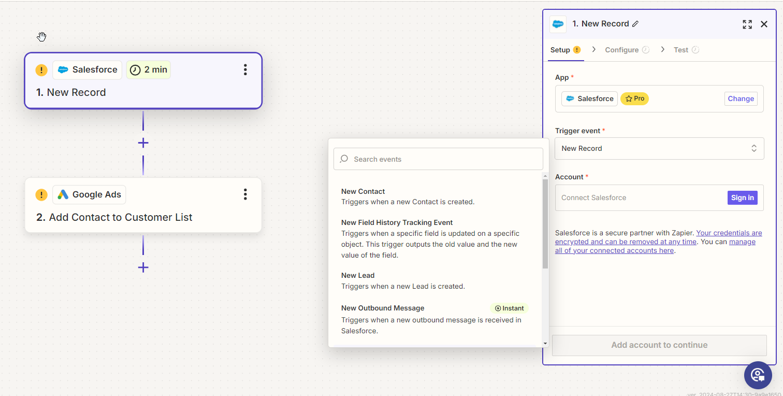The width and height of the screenshot is (783, 396).
Task: Select the 1. New Record step card
Action: pos(143,81)
